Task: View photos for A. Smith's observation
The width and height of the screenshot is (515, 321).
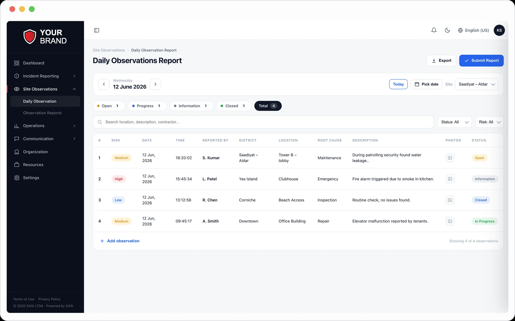Action: pyautogui.click(x=450, y=221)
